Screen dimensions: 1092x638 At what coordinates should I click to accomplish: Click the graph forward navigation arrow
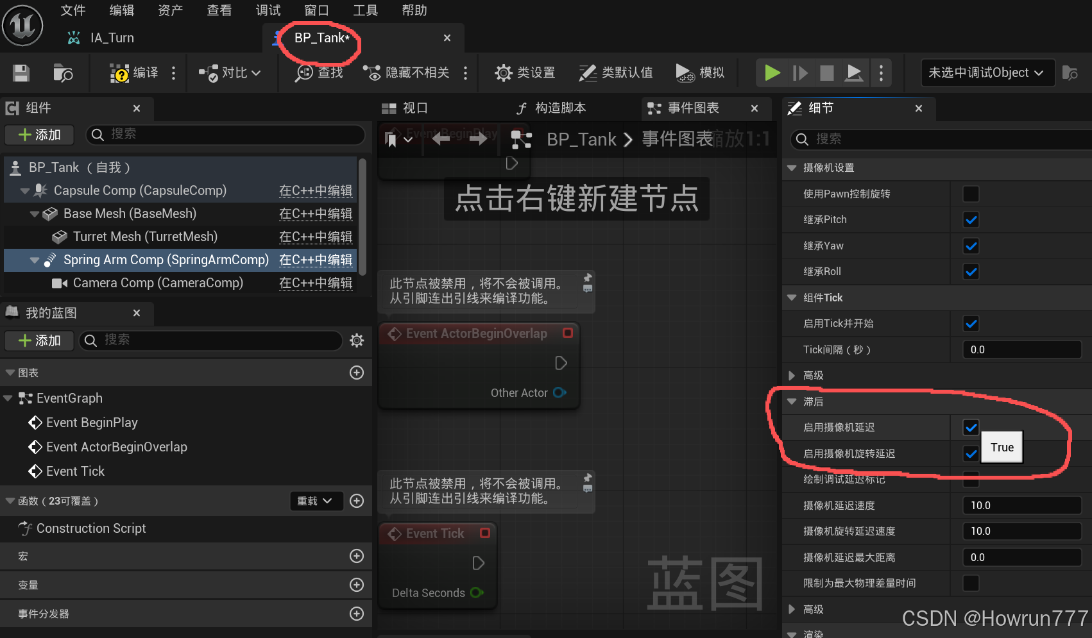point(478,139)
